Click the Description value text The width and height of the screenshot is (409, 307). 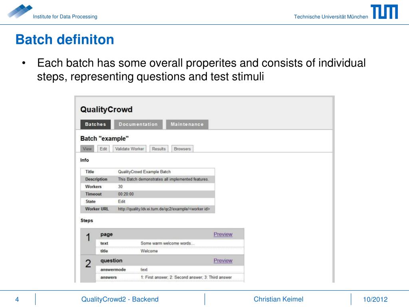pyautogui.click(x=163, y=179)
